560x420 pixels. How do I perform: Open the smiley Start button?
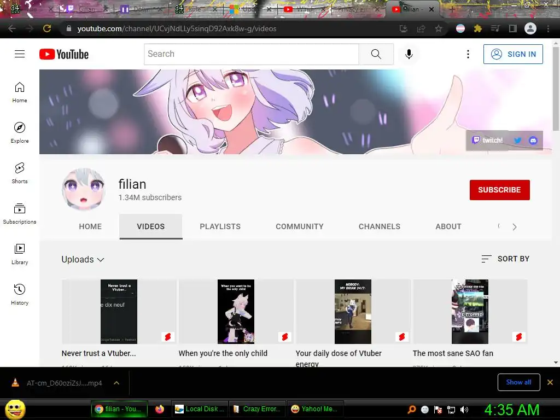pos(15,409)
